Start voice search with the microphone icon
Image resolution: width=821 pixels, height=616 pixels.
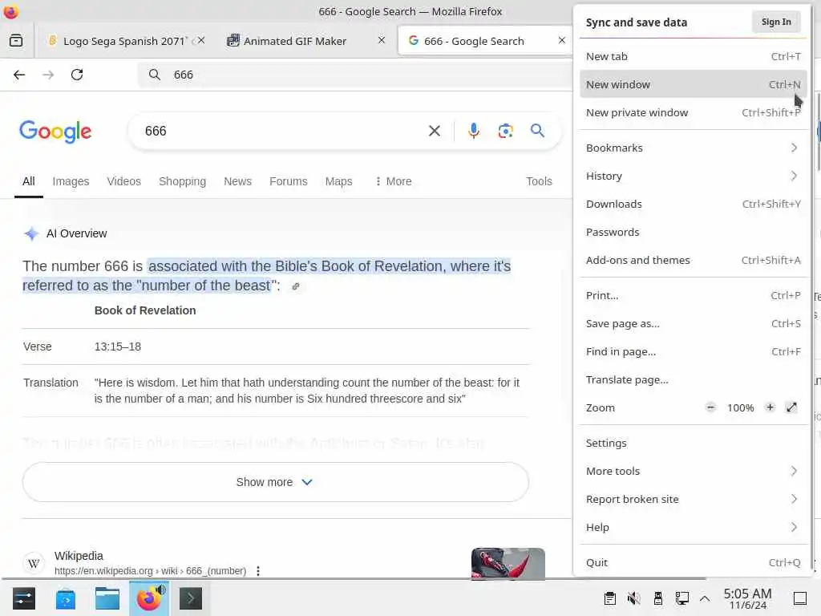[x=474, y=131]
